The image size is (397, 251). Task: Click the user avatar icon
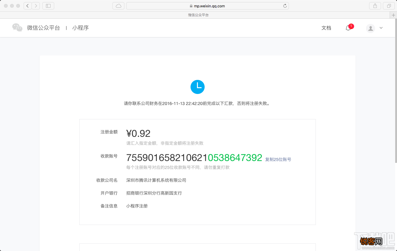click(371, 28)
